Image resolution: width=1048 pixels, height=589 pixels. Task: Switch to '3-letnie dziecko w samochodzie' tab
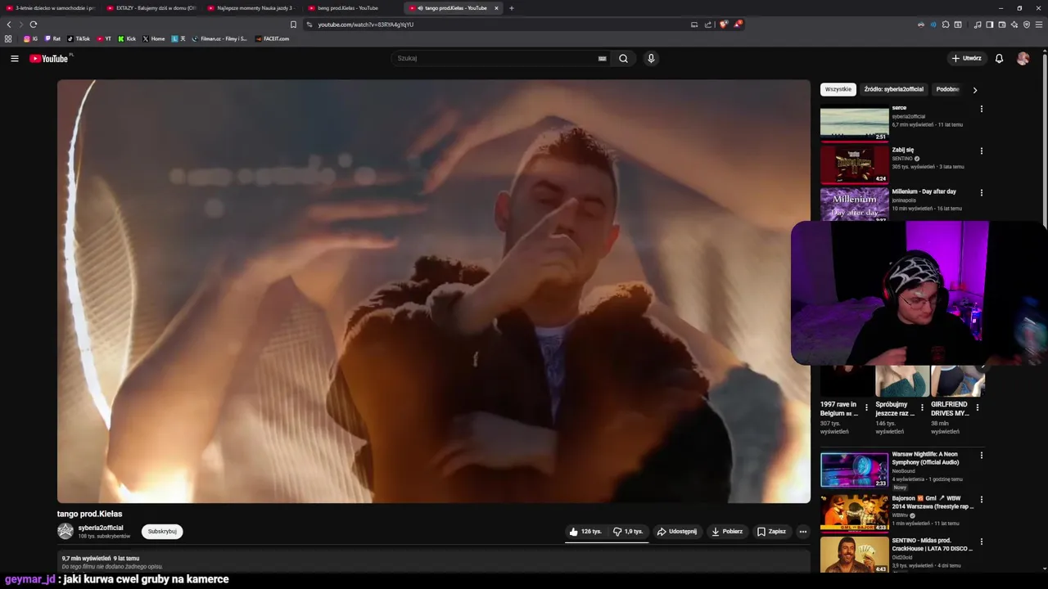51,8
